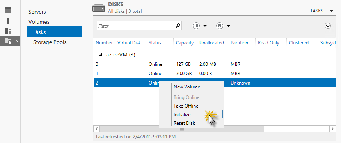This screenshot has width=341, height=143.
Task: Sort by Read Only column header
Action: [x=268, y=43]
